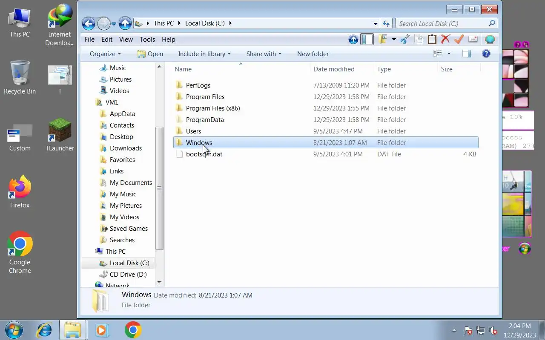
Task: Show hidden tray icons arrow
Action: 454,330
